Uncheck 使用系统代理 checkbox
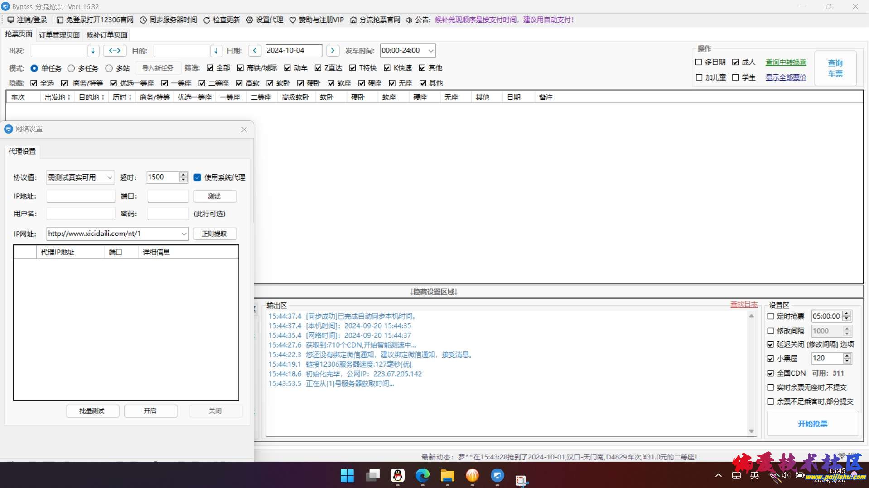This screenshot has width=869, height=488. 198,177
